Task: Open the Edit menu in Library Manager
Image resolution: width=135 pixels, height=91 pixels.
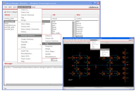Action: click(x=10, y=7)
